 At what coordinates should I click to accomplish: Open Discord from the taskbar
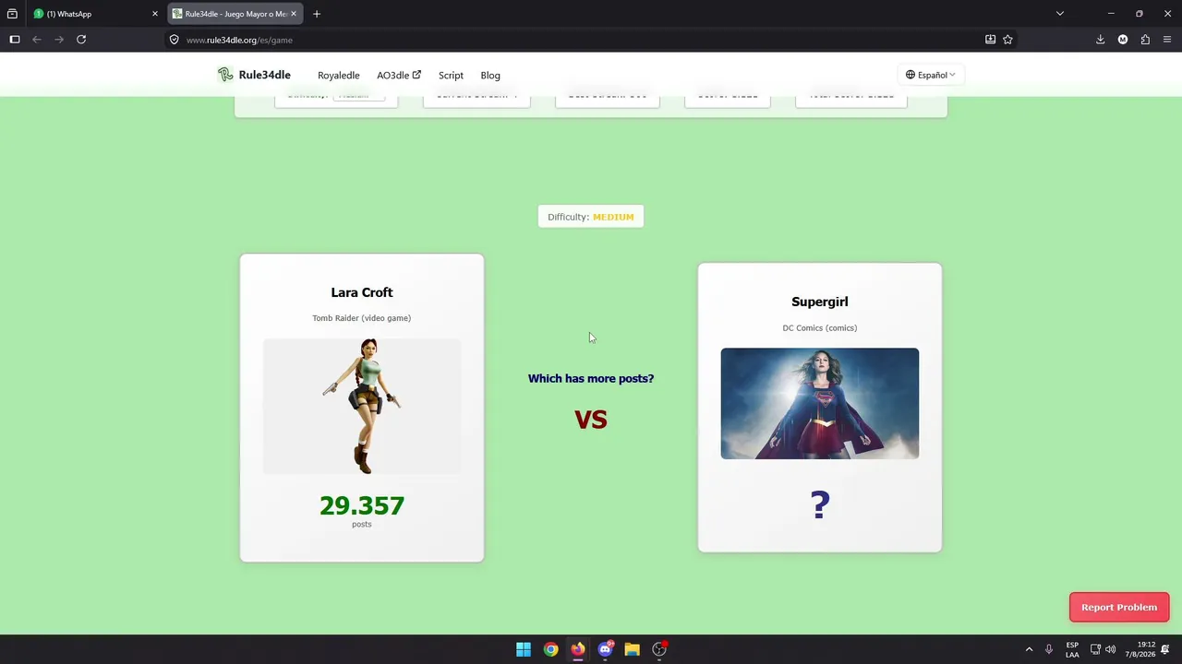click(x=605, y=649)
